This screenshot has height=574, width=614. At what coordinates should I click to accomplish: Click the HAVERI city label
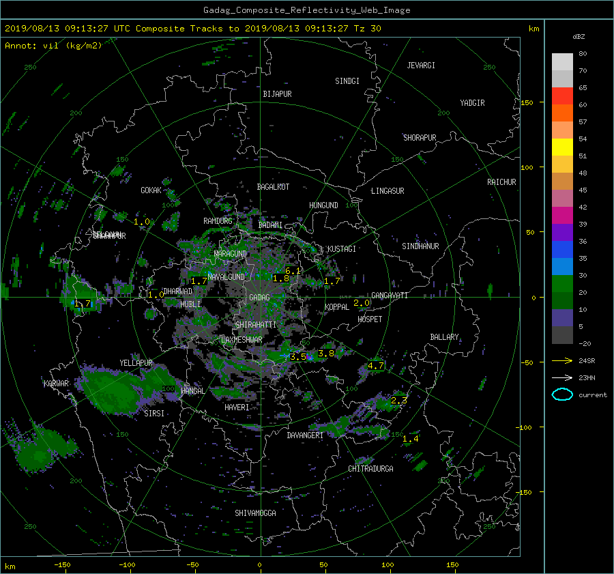tap(237, 407)
